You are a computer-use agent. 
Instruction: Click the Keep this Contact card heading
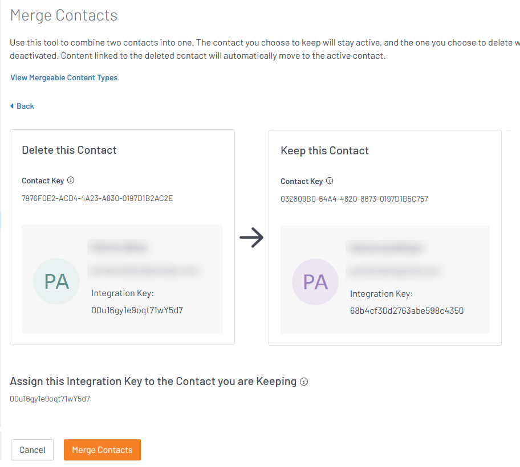(x=324, y=150)
